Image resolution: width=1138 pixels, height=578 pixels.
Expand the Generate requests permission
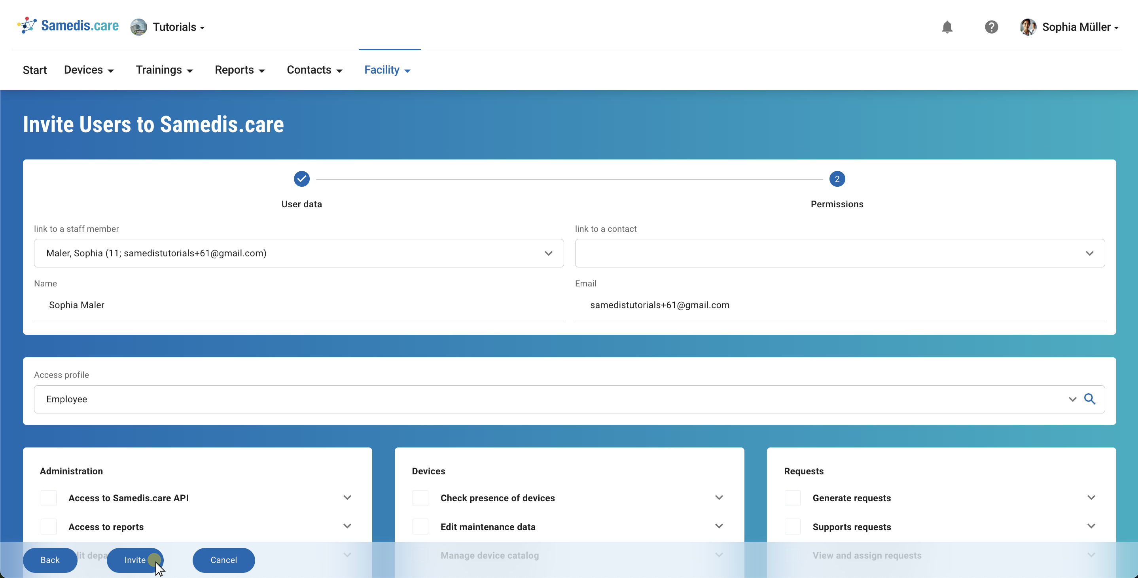click(1091, 498)
